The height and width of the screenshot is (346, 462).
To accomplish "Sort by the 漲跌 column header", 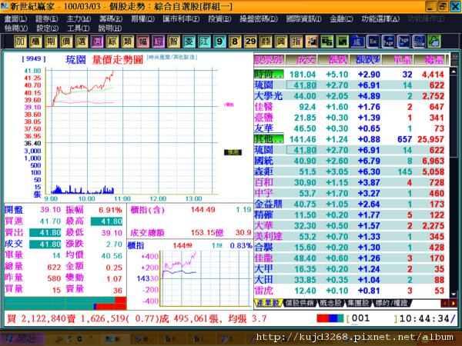I will [333, 60].
